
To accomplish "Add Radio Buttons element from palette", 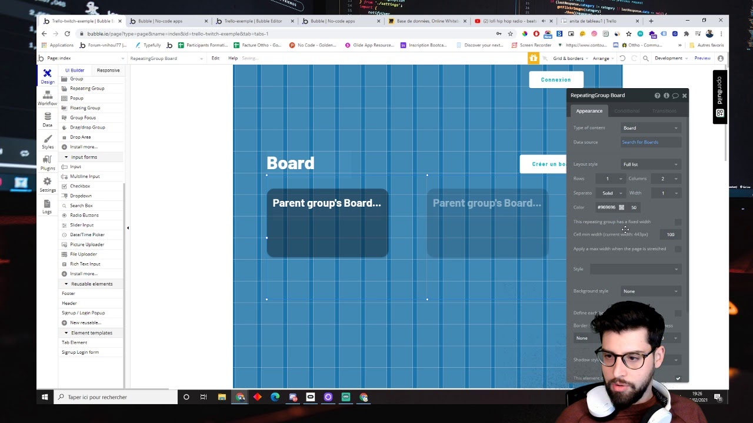I will pos(84,215).
